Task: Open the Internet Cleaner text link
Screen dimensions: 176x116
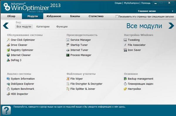Action: pos(21,55)
